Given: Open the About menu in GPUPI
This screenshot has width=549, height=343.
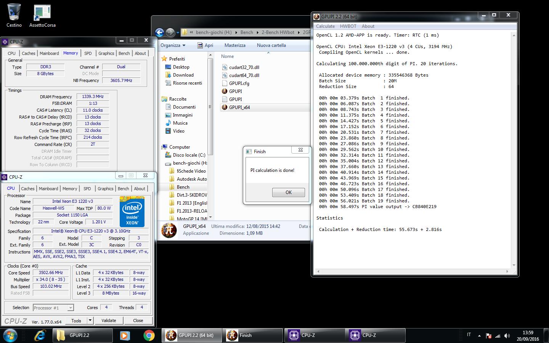Looking at the screenshot, I should (x=368, y=26).
